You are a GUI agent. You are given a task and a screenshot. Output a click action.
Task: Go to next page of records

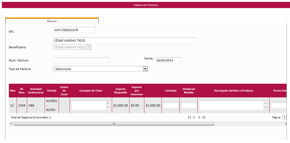(x=199, y=117)
